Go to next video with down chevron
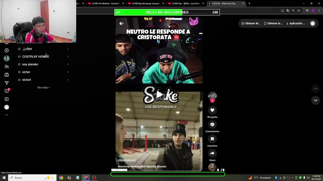The width and height of the screenshot is (323, 181). click(x=315, y=100)
